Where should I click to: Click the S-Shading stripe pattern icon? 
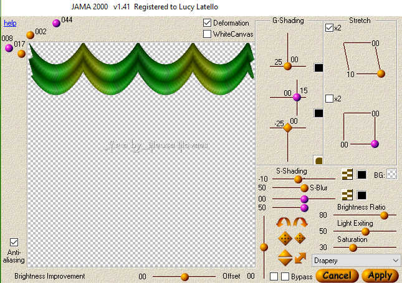pyautogui.click(x=348, y=175)
